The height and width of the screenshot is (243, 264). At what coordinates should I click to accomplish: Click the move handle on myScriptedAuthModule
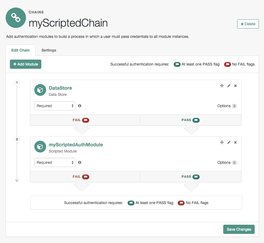pos(222,142)
